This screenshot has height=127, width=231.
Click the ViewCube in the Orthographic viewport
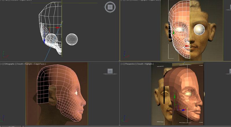coord(110,72)
